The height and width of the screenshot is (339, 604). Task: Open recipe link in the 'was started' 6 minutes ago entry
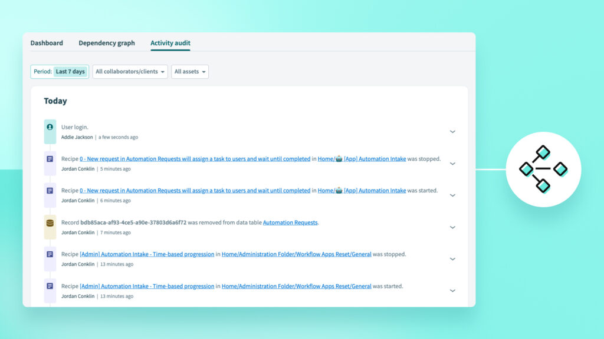(x=195, y=190)
